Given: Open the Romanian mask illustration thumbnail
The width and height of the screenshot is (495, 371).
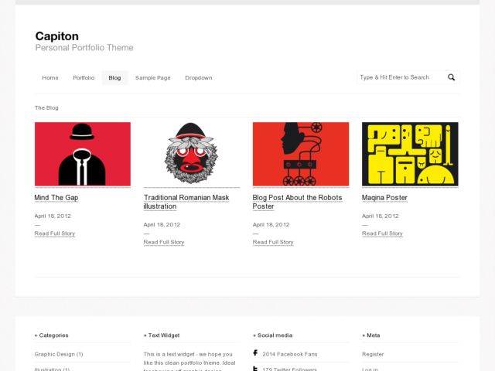Looking at the screenshot, I should coord(192,154).
